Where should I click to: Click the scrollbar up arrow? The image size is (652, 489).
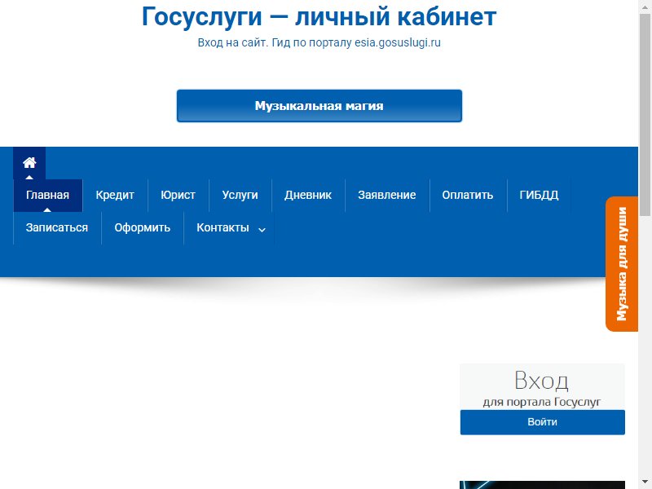click(x=645, y=6)
